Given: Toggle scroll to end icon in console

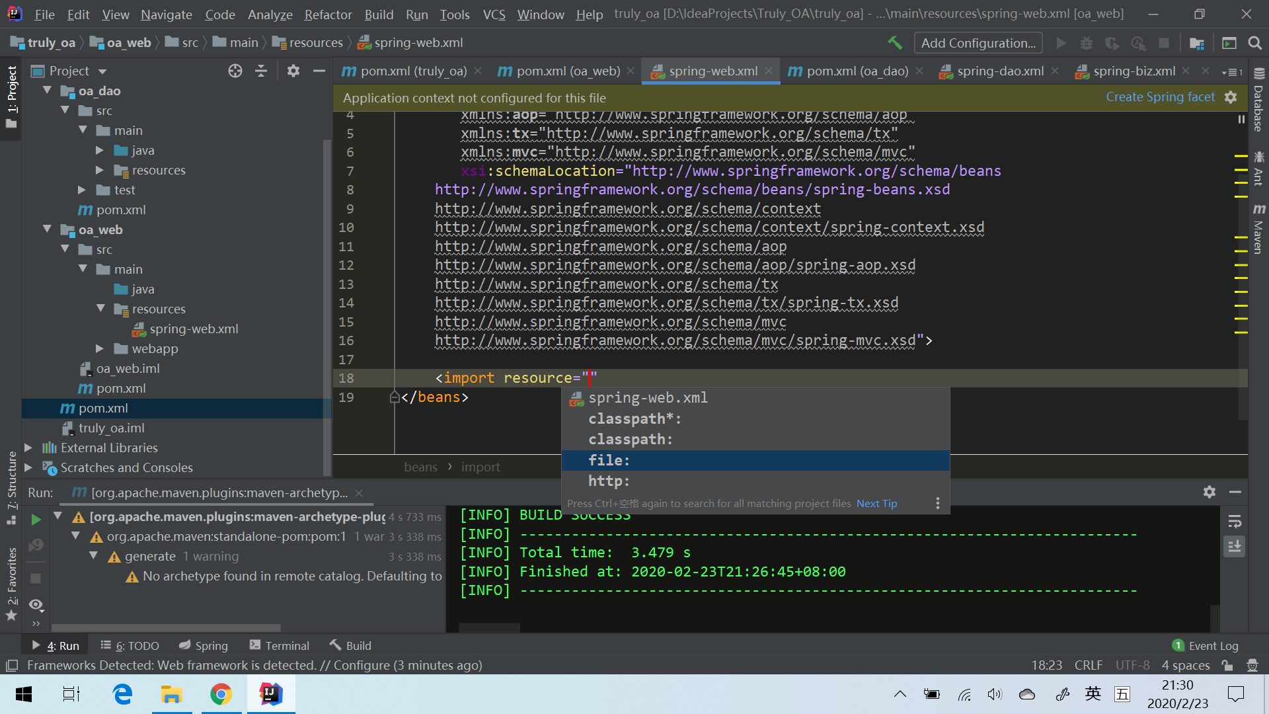Looking at the screenshot, I should tap(1234, 547).
